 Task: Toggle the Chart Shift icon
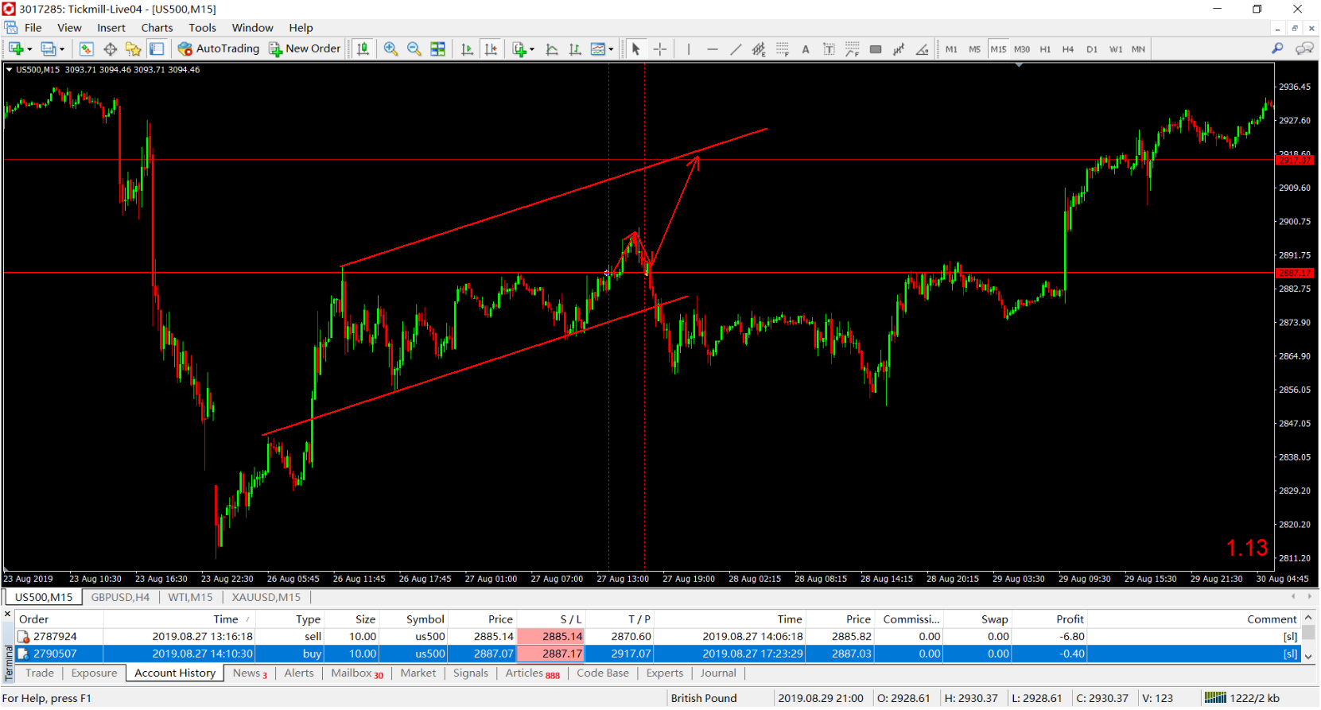[x=491, y=49]
